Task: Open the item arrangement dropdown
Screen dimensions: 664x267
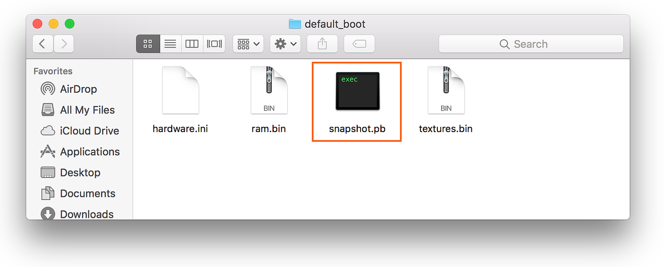Action: [248, 44]
